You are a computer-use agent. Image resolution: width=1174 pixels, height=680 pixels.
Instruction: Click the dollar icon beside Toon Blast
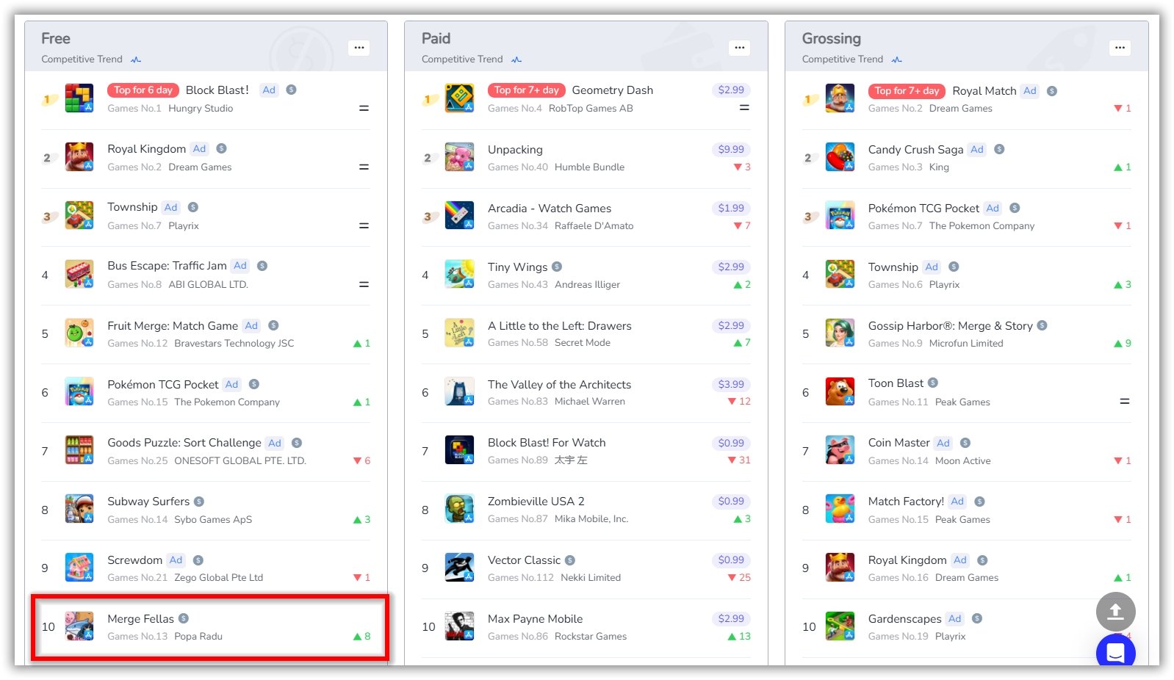point(933,383)
